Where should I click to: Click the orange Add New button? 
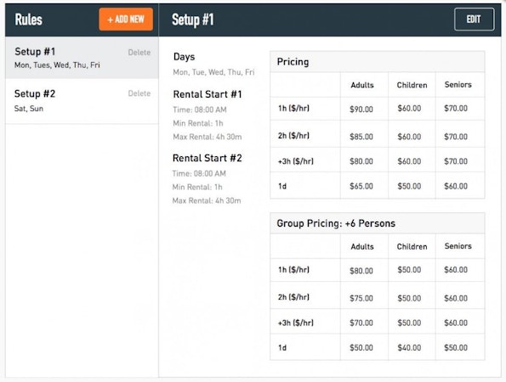pos(126,20)
